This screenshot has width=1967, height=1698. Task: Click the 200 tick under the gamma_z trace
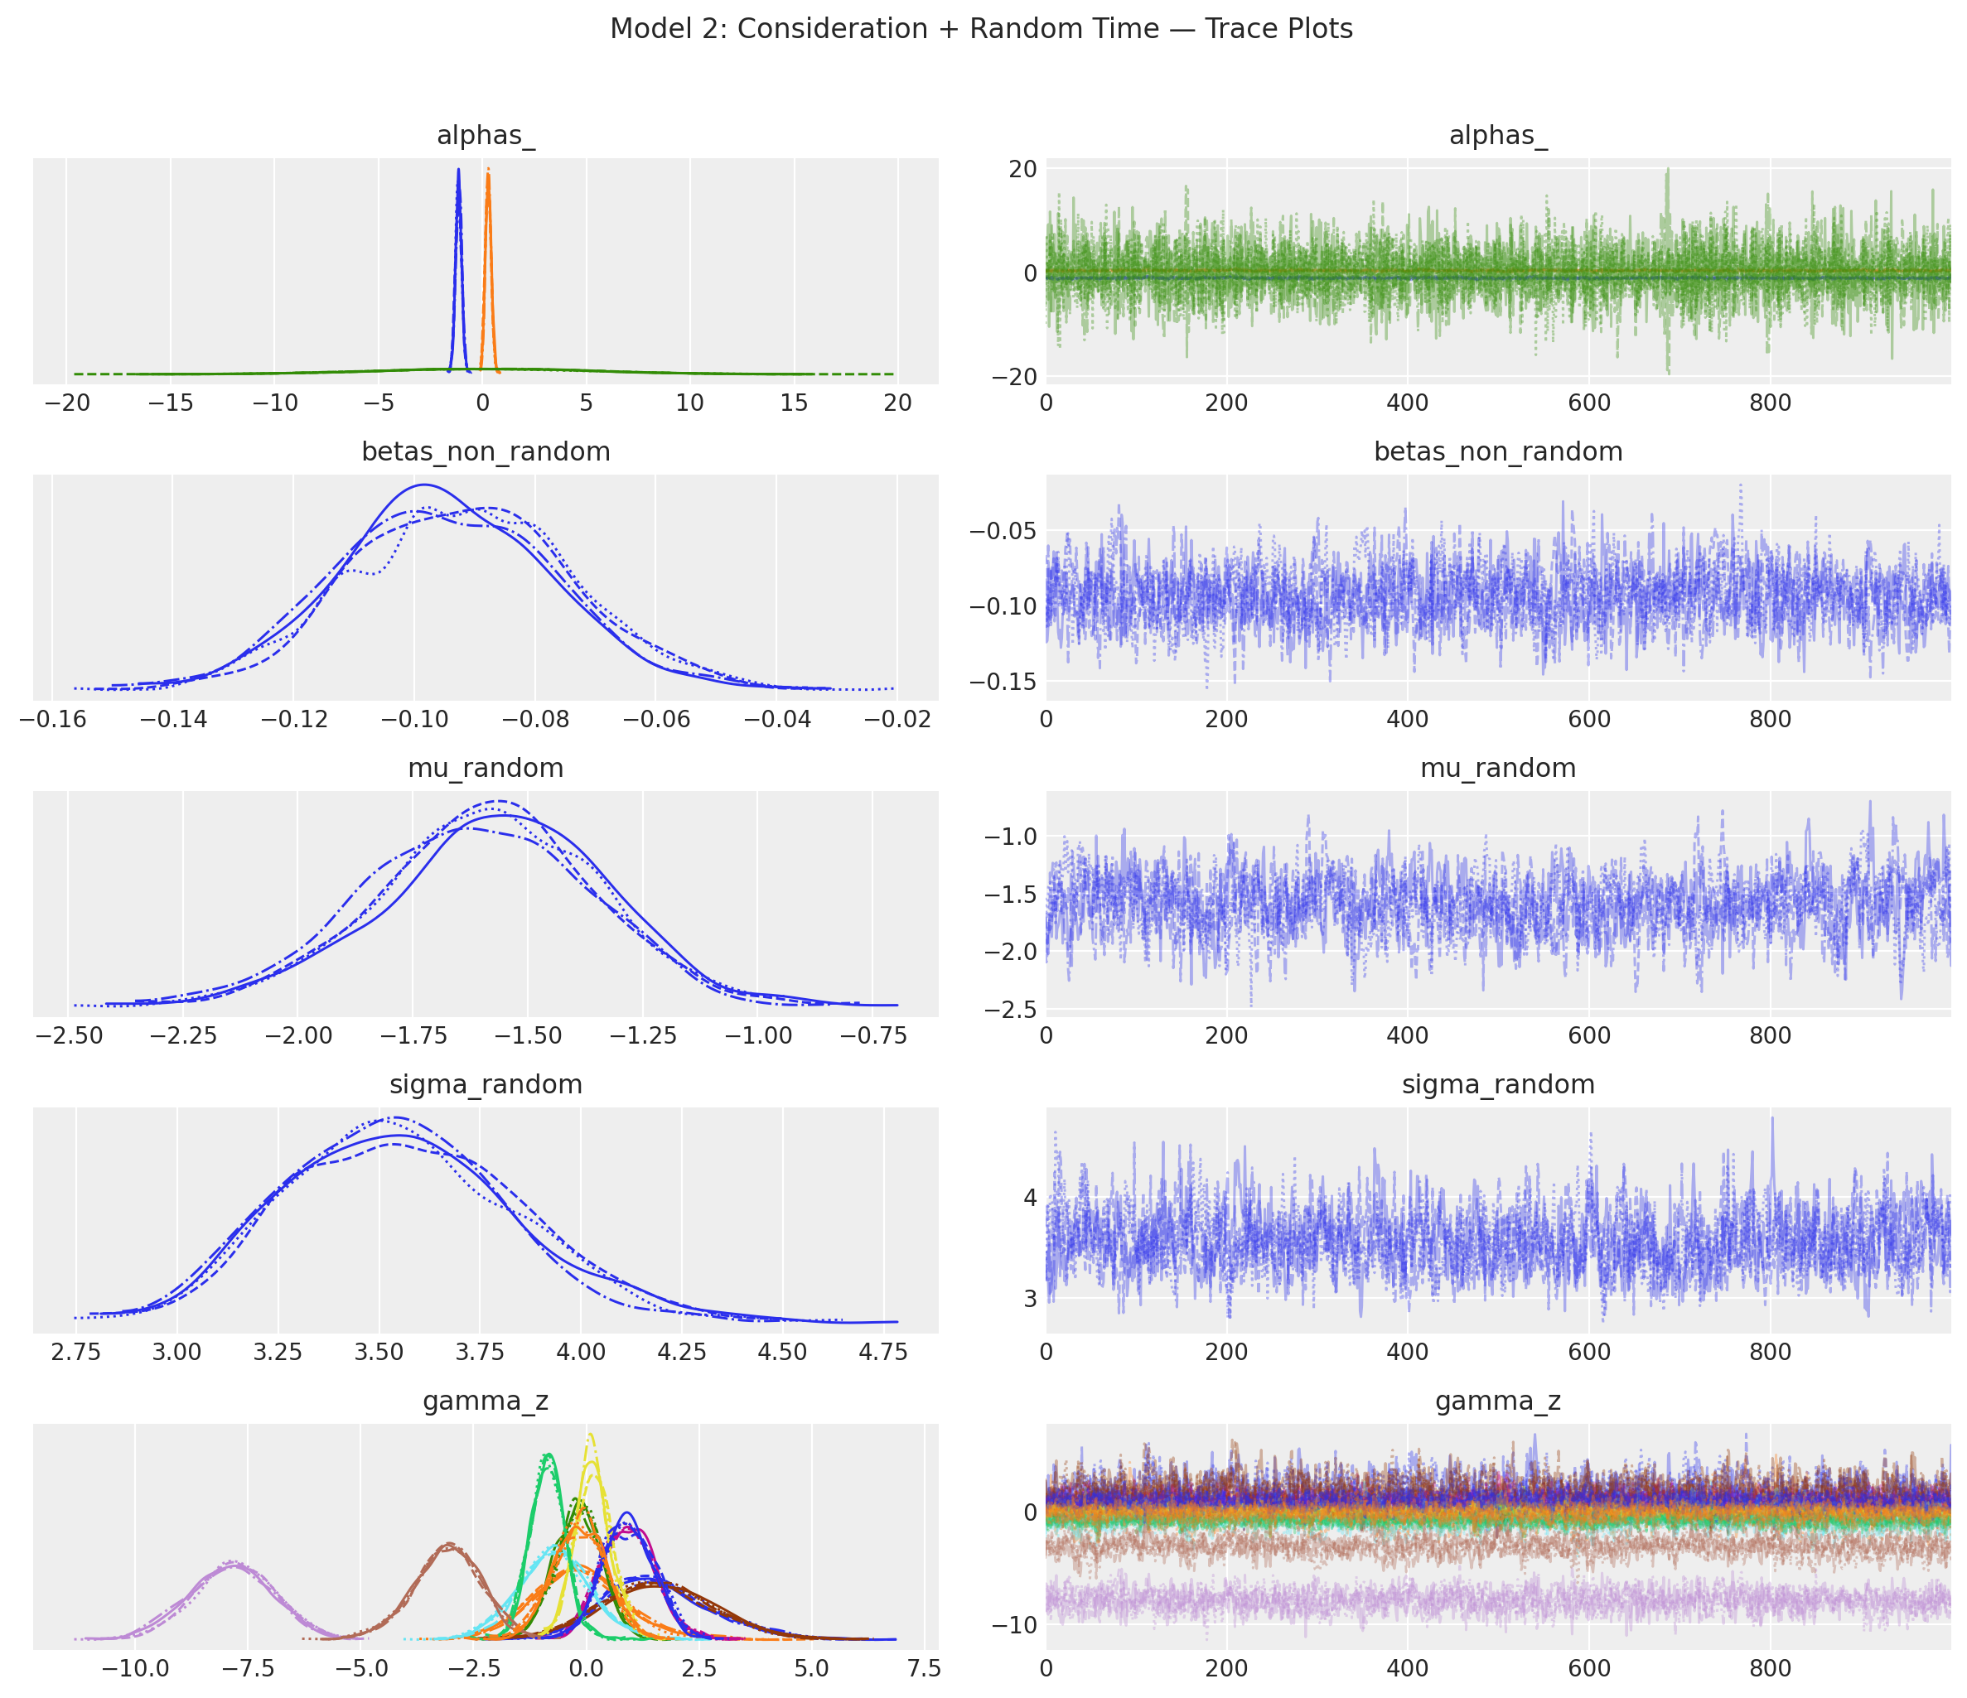(1226, 1668)
